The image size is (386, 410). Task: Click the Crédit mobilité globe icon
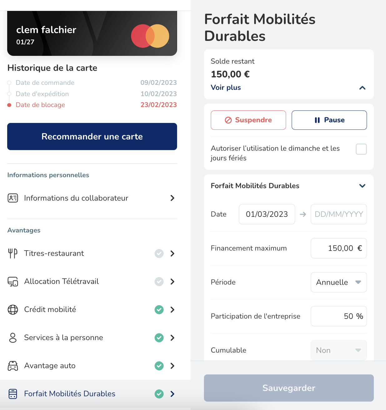coord(13,310)
